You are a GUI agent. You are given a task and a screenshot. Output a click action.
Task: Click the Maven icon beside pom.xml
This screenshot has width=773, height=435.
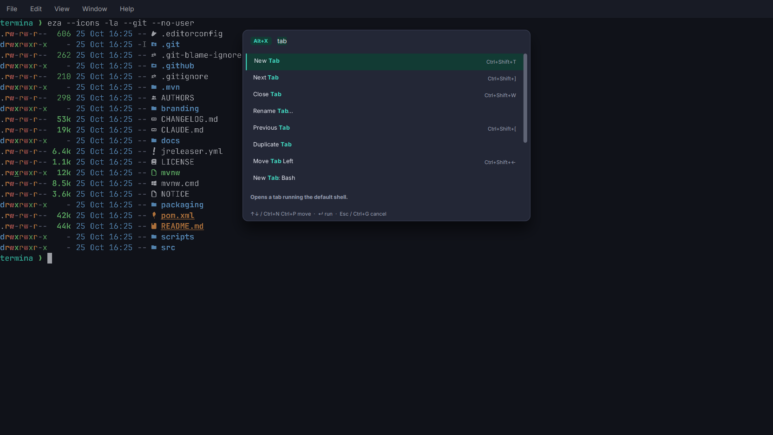pos(154,215)
